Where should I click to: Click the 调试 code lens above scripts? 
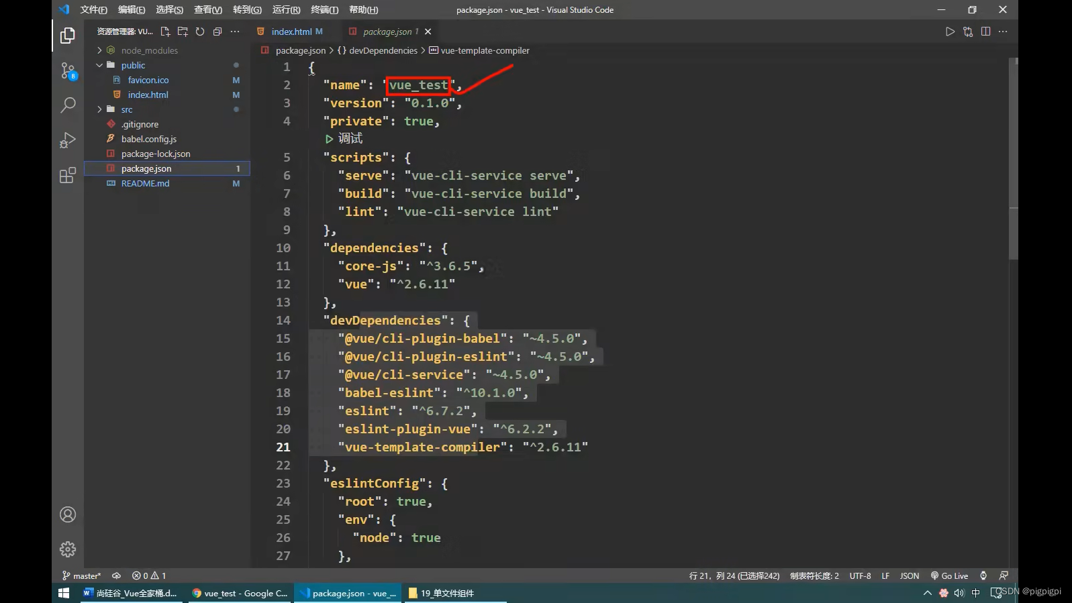point(344,139)
